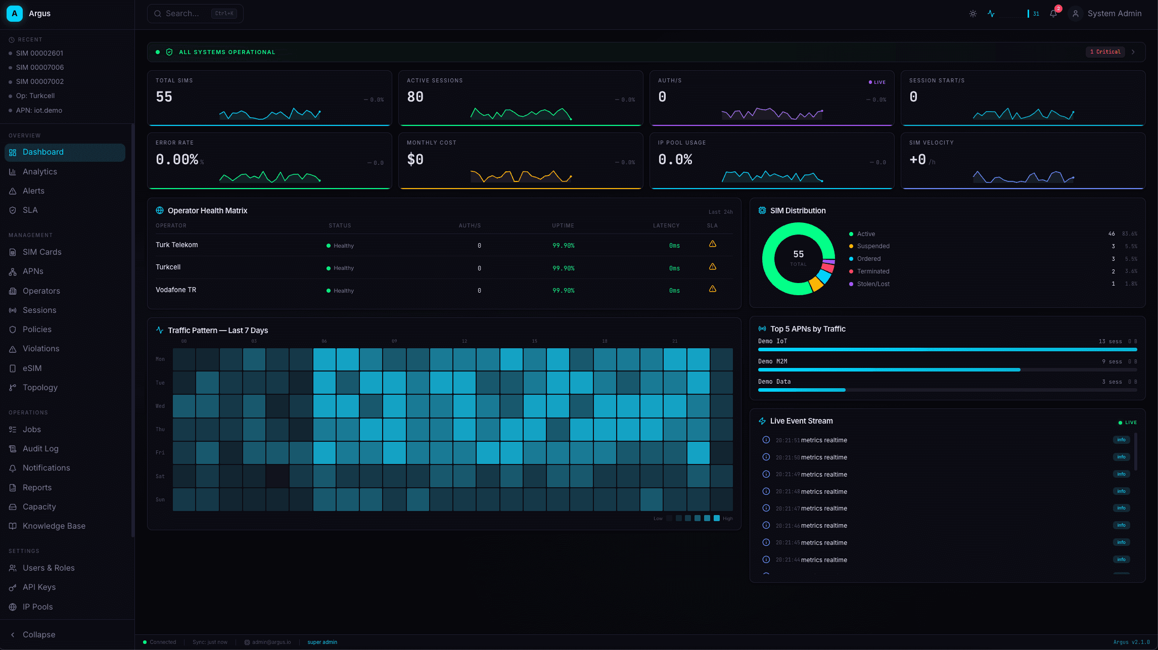1158x650 pixels.
Task: Collapse the sidebar
Action: (32, 634)
